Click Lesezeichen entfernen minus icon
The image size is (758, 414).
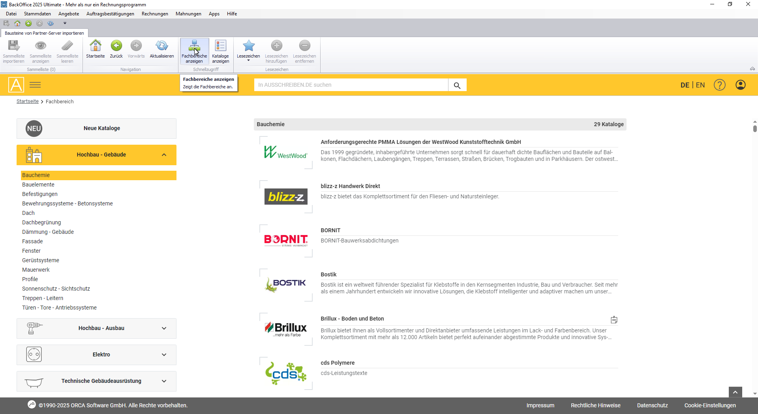click(304, 46)
